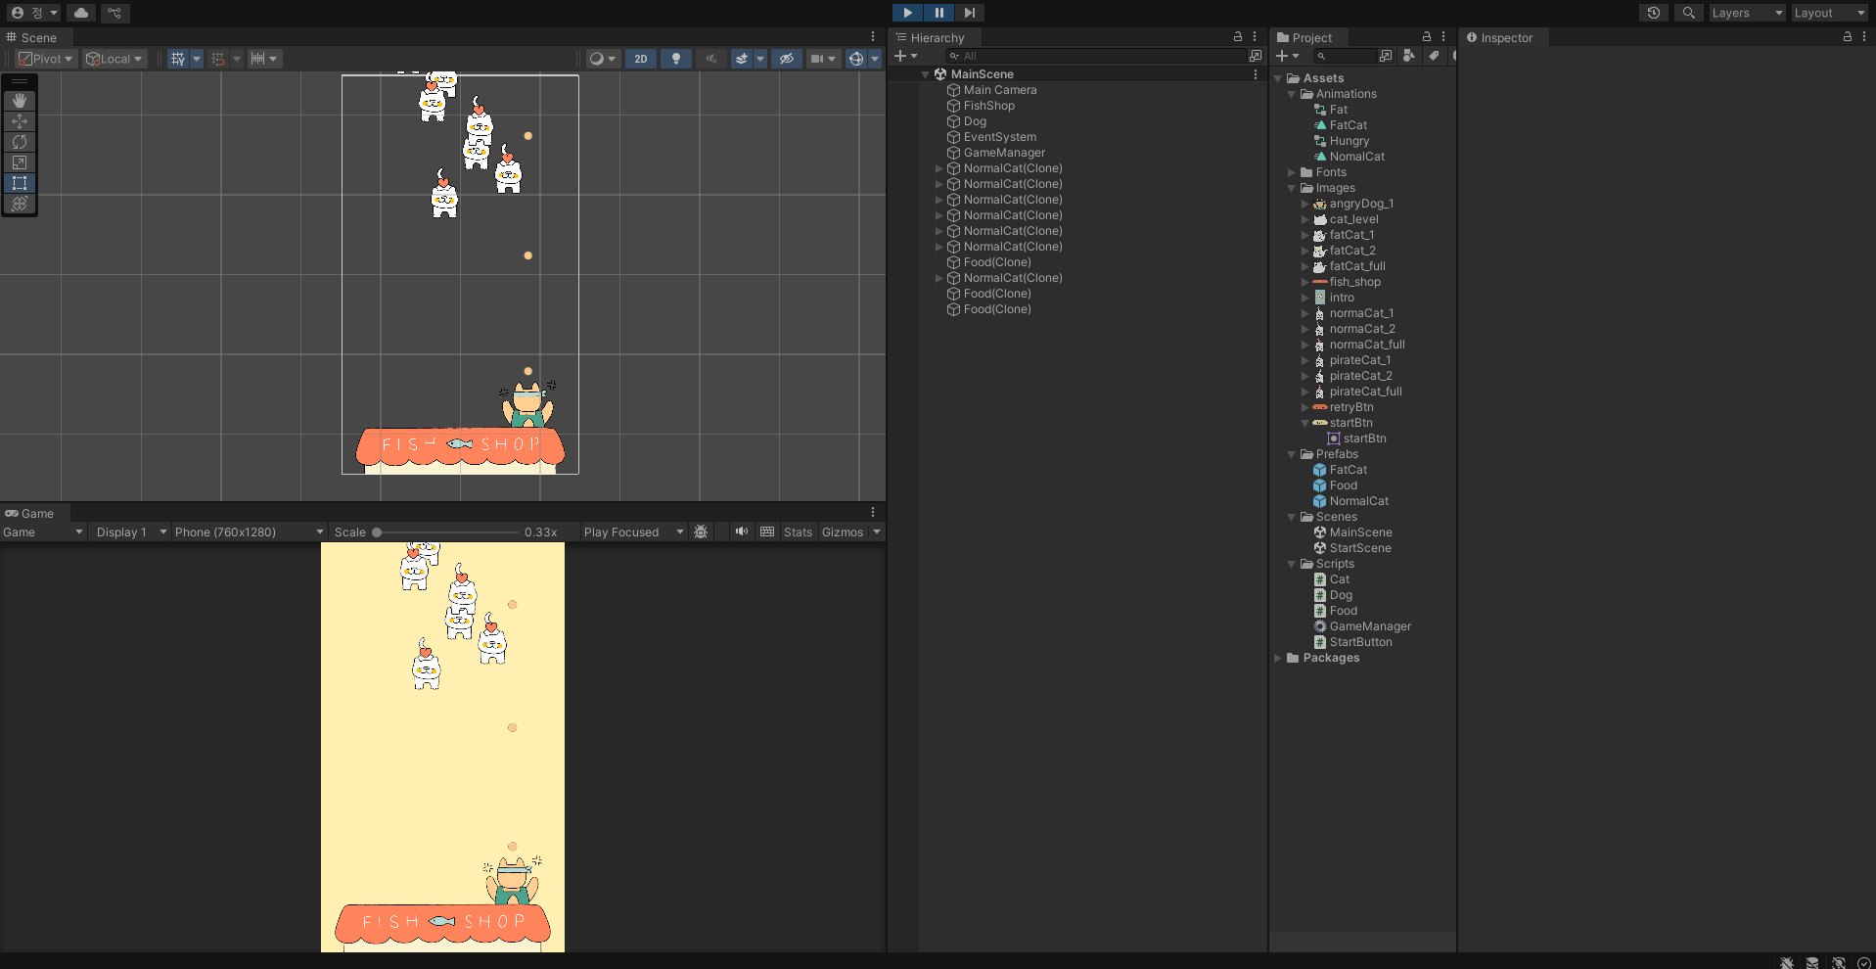Open the Display 1 dropdown
Image resolution: width=1876 pixels, height=969 pixels.
pos(130,532)
